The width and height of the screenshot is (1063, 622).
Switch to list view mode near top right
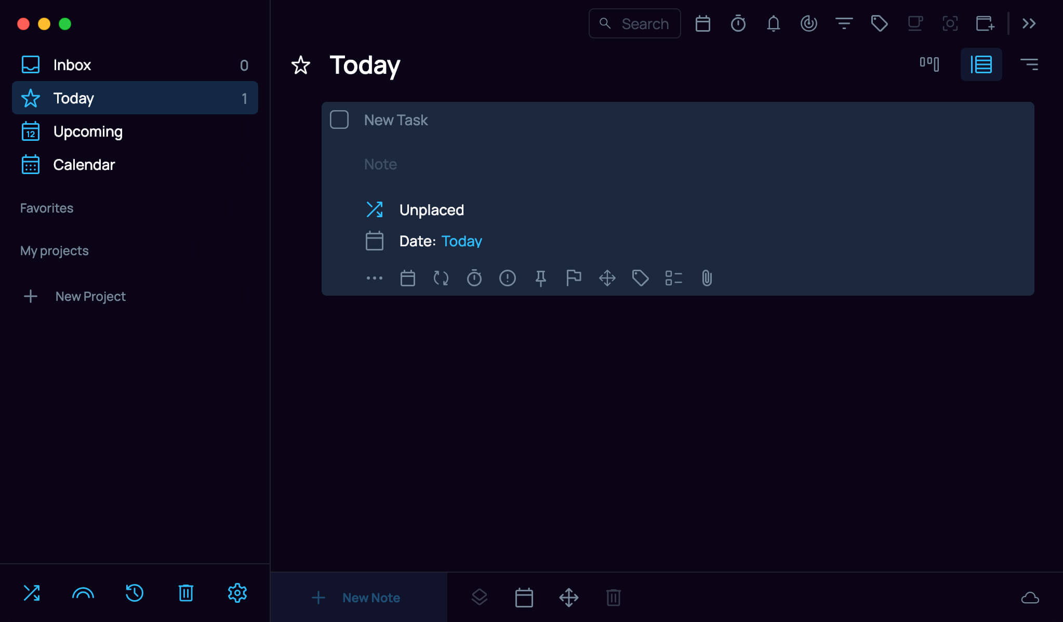(981, 64)
